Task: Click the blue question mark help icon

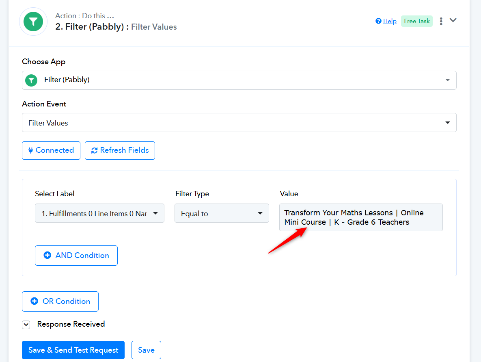Action: [x=379, y=21]
